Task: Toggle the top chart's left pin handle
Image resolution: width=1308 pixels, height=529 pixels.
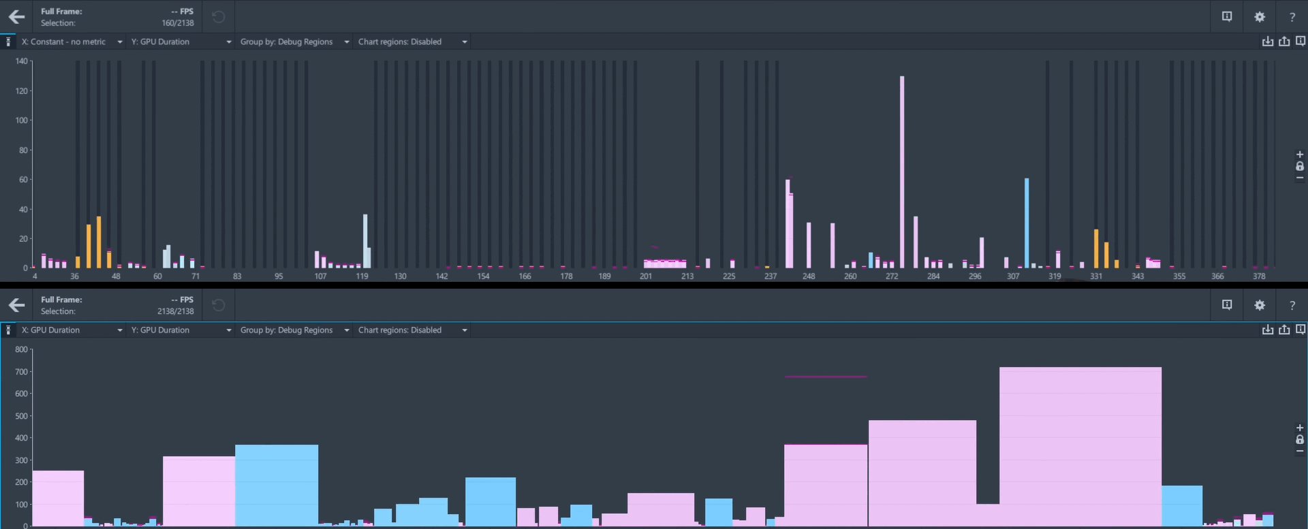Action: point(8,42)
